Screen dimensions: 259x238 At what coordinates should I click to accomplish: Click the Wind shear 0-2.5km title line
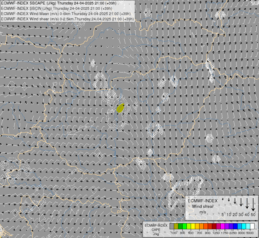click(67, 19)
